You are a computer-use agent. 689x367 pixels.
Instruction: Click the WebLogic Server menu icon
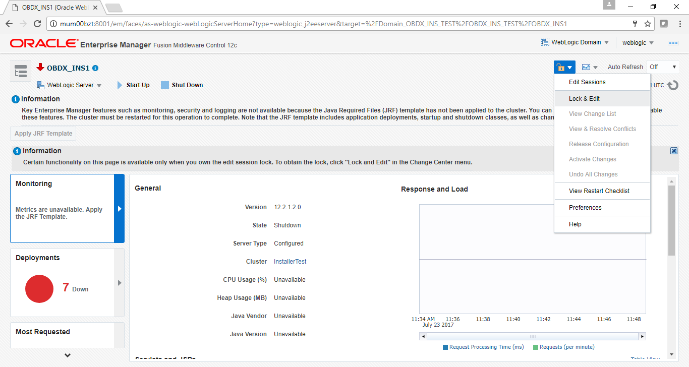[41, 85]
